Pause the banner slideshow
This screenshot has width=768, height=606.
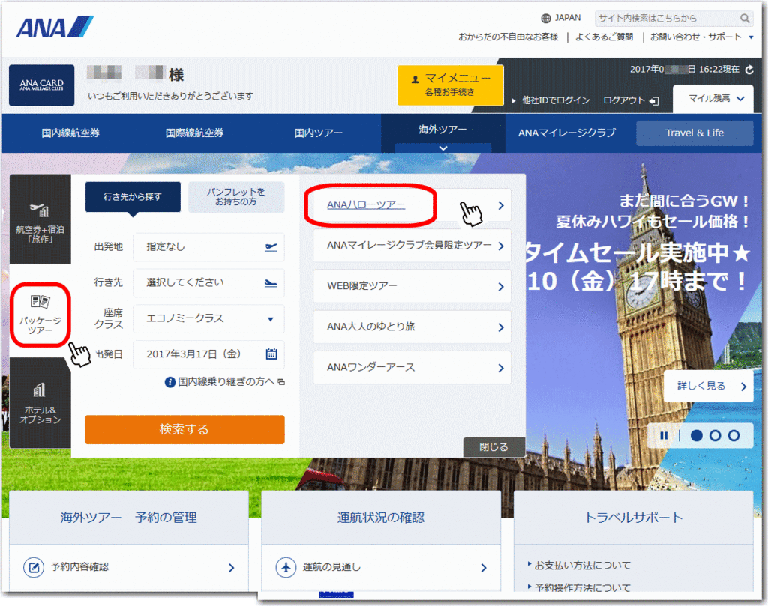pyautogui.click(x=664, y=435)
